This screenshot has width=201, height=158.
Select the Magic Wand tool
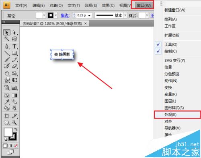tap(6, 39)
